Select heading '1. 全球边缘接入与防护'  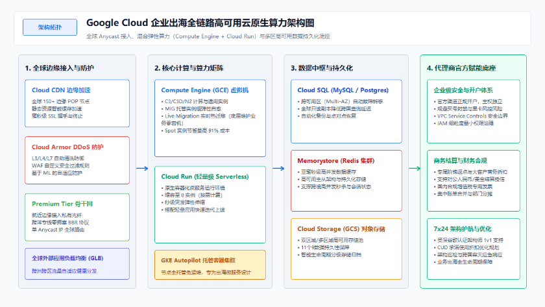click(x=60, y=68)
